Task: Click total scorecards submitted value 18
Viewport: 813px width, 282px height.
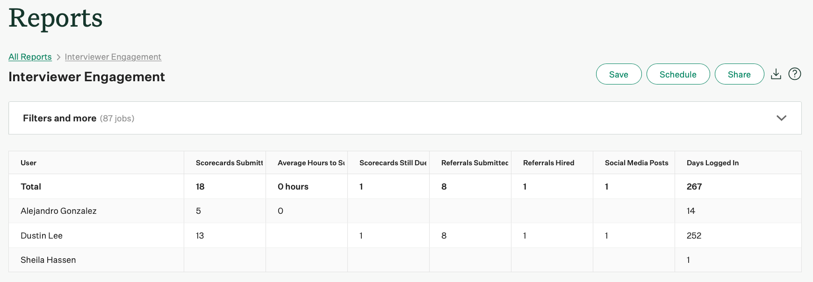Action: [x=200, y=187]
